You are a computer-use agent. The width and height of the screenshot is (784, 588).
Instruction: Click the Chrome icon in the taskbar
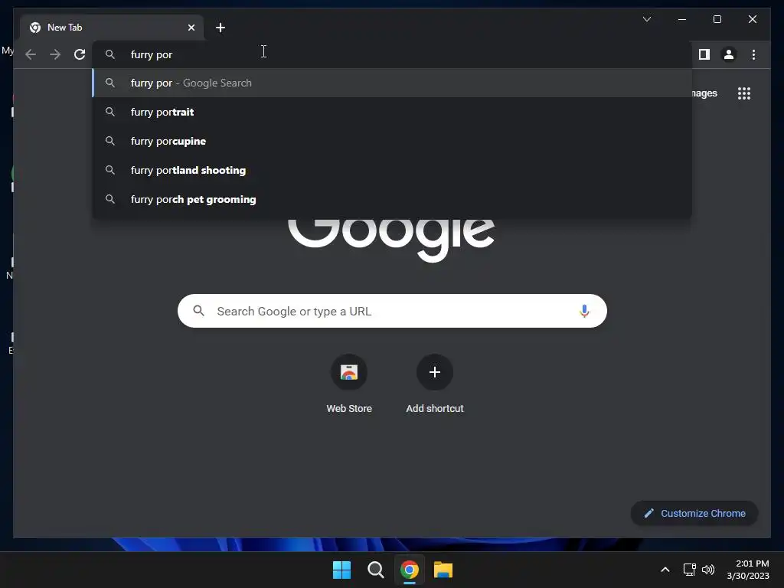tap(410, 570)
